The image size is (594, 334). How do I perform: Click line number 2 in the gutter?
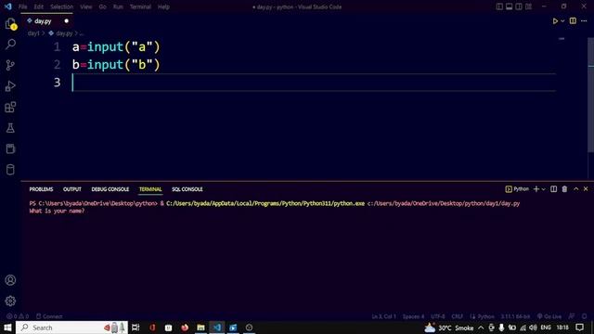click(x=58, y=65)
